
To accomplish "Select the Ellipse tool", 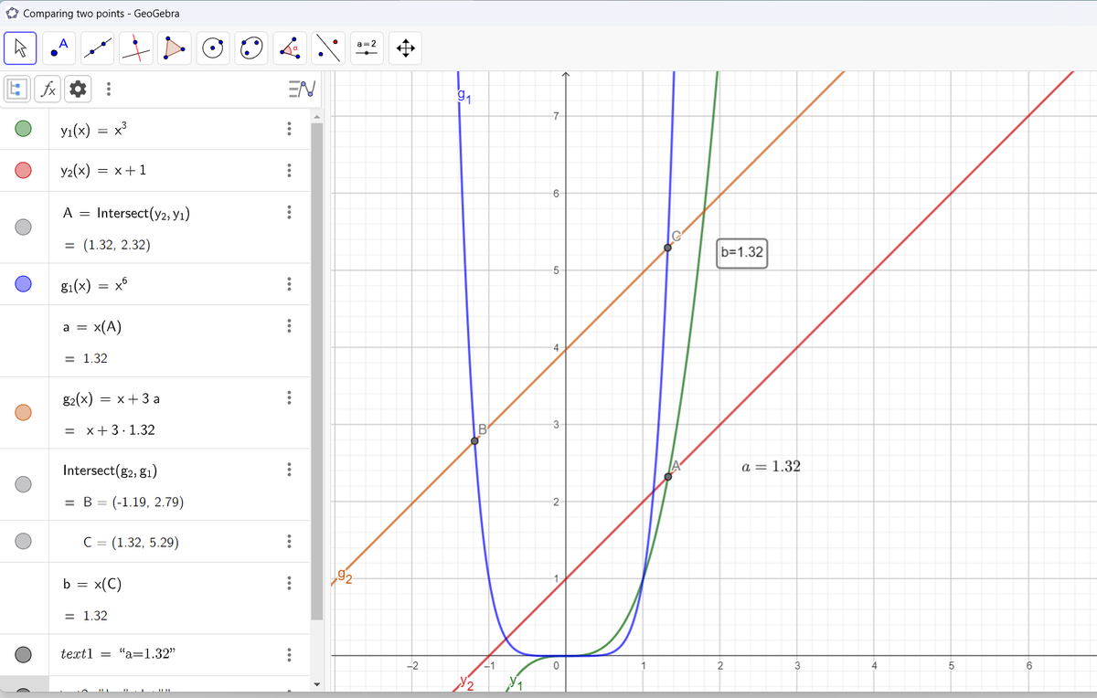I will coord(251,48).
